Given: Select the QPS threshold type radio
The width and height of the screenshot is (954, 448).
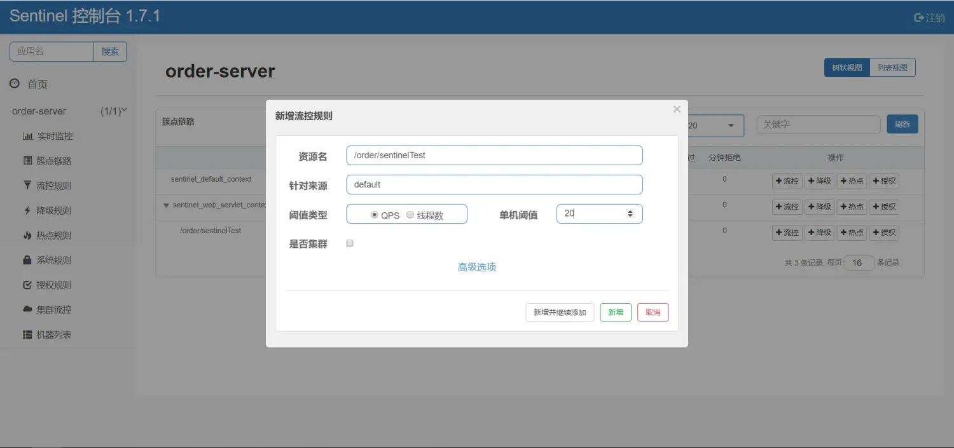Looking at the screenshot, I should (374, 215).
